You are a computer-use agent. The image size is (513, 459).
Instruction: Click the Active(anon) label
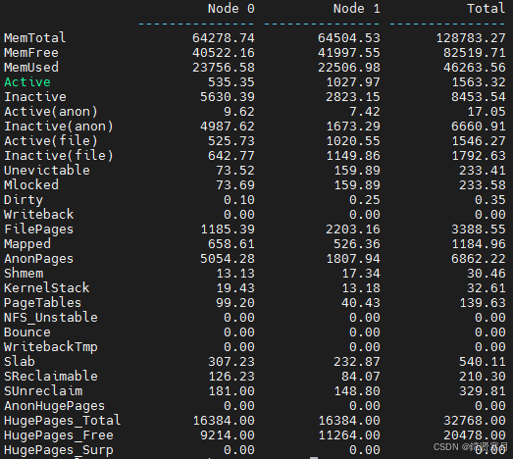coord(51,112)
